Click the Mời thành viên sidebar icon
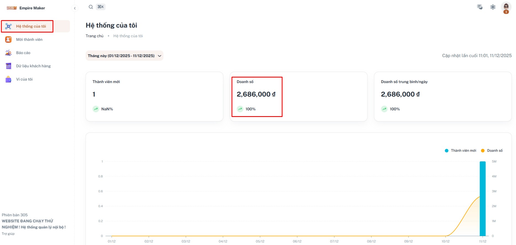This screenshot has height=245, width=516. tap(8, 39)
